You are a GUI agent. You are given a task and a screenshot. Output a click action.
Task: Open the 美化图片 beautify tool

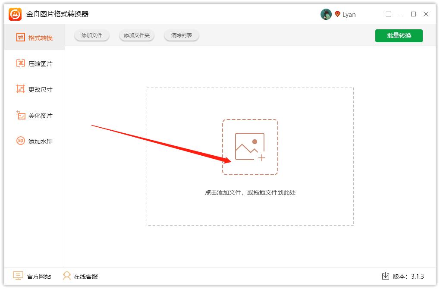35,115
